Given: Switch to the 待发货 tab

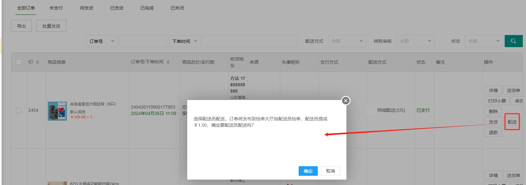Looking at the screenshot, I should click(86, 8).
